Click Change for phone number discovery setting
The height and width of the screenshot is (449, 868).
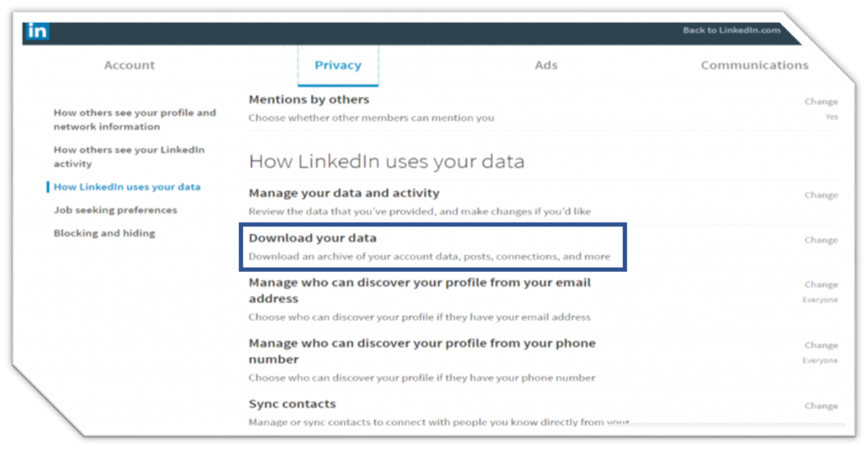point(821,345)
